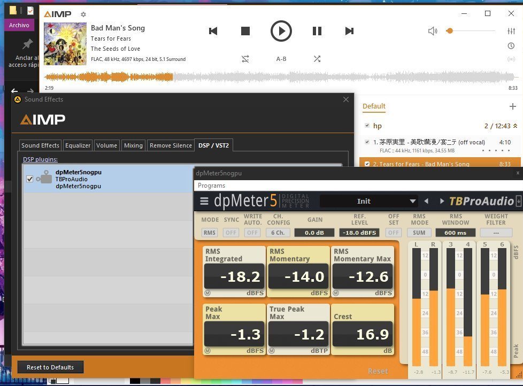The height and width of the screenshot is (386, 523).
Task: Click the -18.0 dBFS ref level field
Action: point(359,233)
